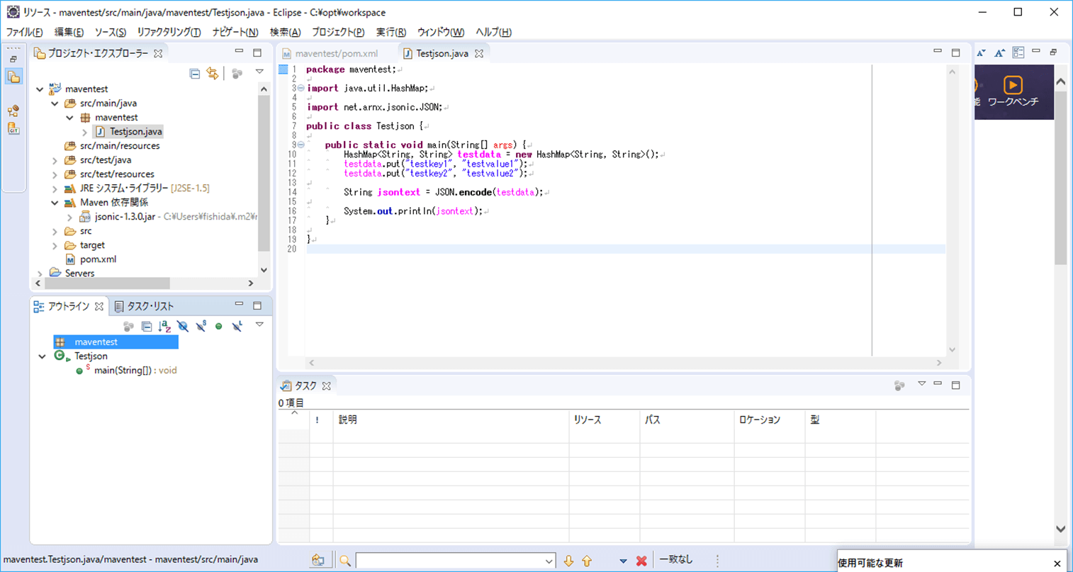Expand the src/test/java folder
The width and height of the screenshot is (1073, 572).
(x=55, y=160)
